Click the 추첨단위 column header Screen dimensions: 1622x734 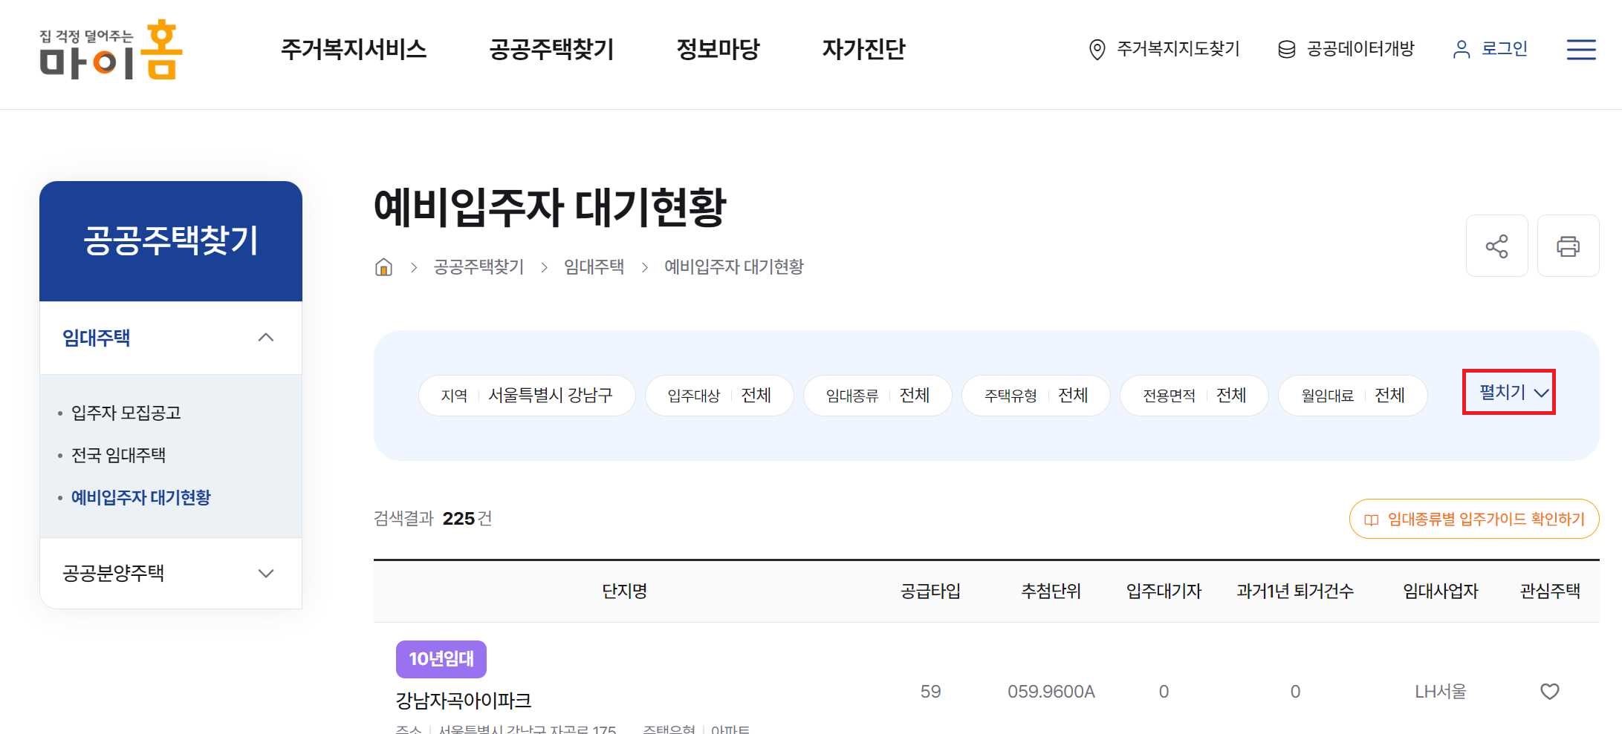pyautogui.click(x=1051, y=591)
